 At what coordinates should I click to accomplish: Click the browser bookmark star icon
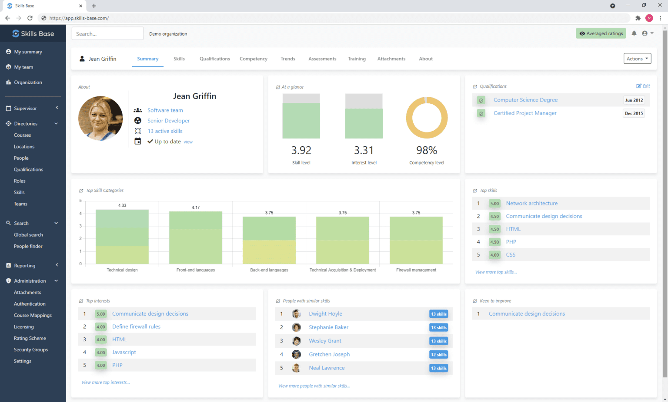pyautogui.click(x=638, y=18)
